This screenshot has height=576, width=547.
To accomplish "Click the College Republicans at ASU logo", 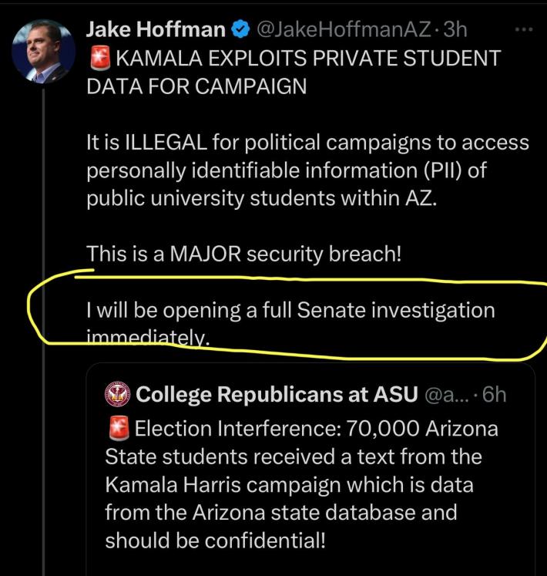I will click(x=117, y=395).
